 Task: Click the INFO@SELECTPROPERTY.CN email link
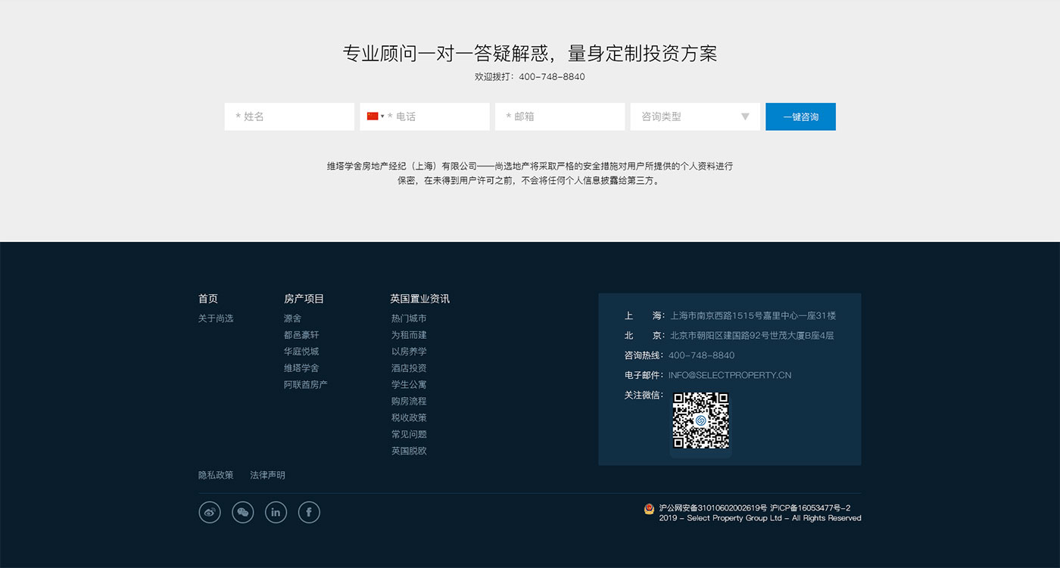pos(729,375)
